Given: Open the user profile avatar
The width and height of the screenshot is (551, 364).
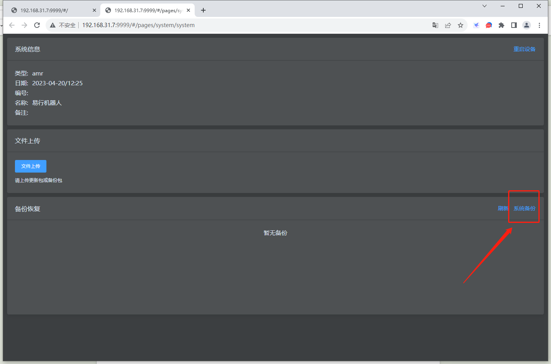Looking at the screenshot, I should [527, 25].
